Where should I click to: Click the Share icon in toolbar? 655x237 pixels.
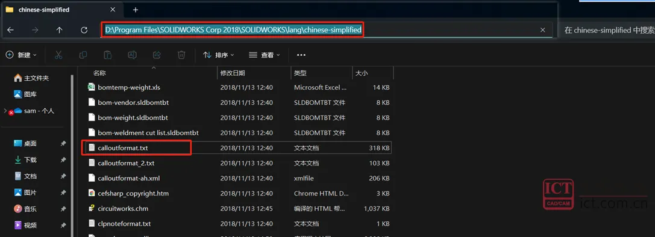157,55
